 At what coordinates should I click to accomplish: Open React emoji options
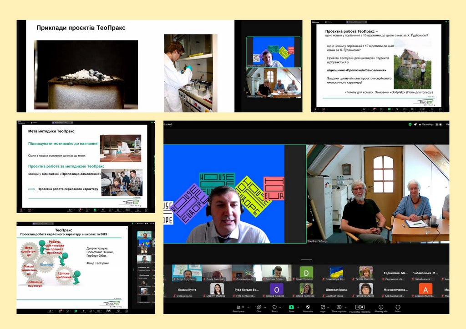274,309
